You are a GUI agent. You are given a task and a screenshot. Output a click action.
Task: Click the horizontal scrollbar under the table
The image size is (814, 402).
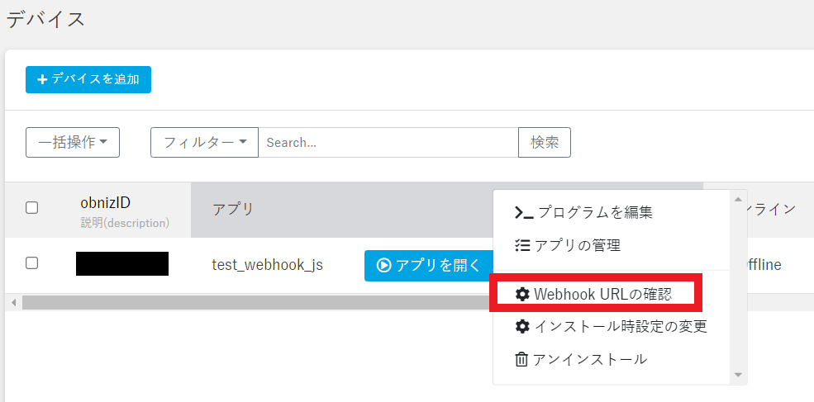248,302
